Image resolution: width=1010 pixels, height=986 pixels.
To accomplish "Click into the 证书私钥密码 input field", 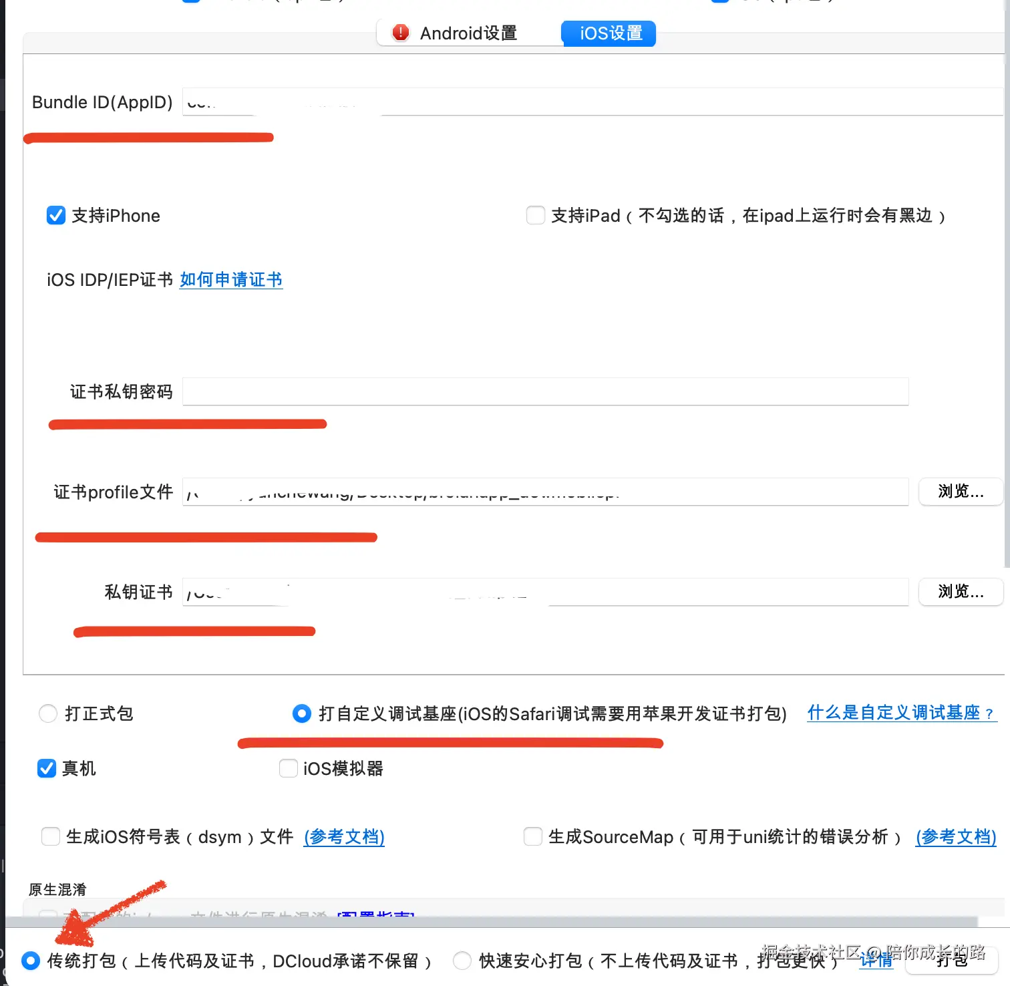I will (544, 391).
